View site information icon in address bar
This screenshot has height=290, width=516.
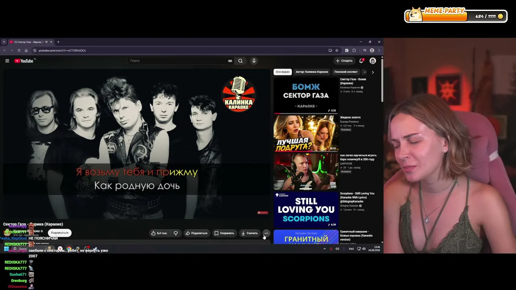(35, 50)
